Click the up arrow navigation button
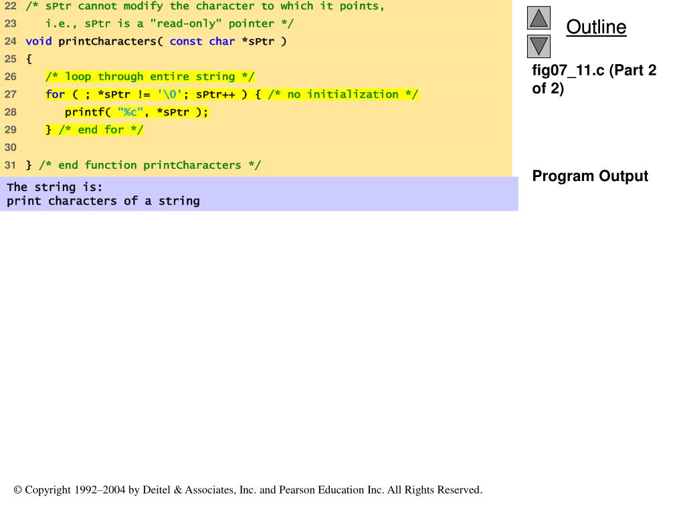Image resolution: width=685 pixels, height=513 pixels. pyautogui.click(x=539, y=18)
